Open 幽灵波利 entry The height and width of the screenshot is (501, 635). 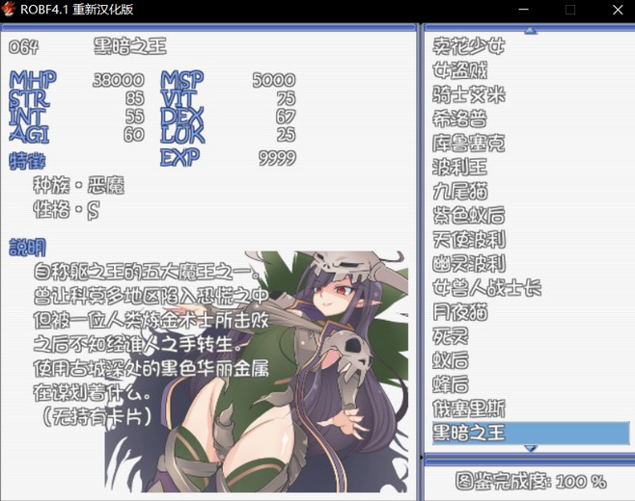(x=469, y=263)
